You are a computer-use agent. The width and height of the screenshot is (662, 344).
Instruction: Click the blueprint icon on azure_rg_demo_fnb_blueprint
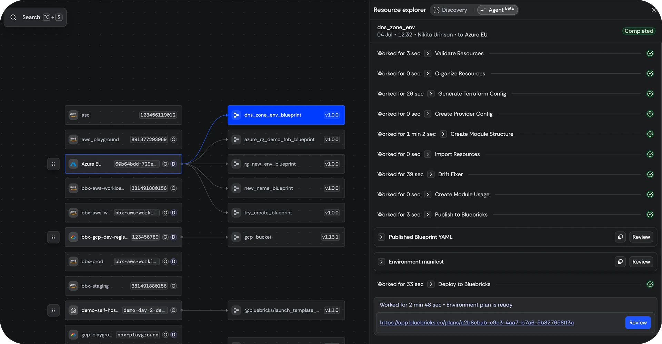pyautogui.click(x=236, y=139)
